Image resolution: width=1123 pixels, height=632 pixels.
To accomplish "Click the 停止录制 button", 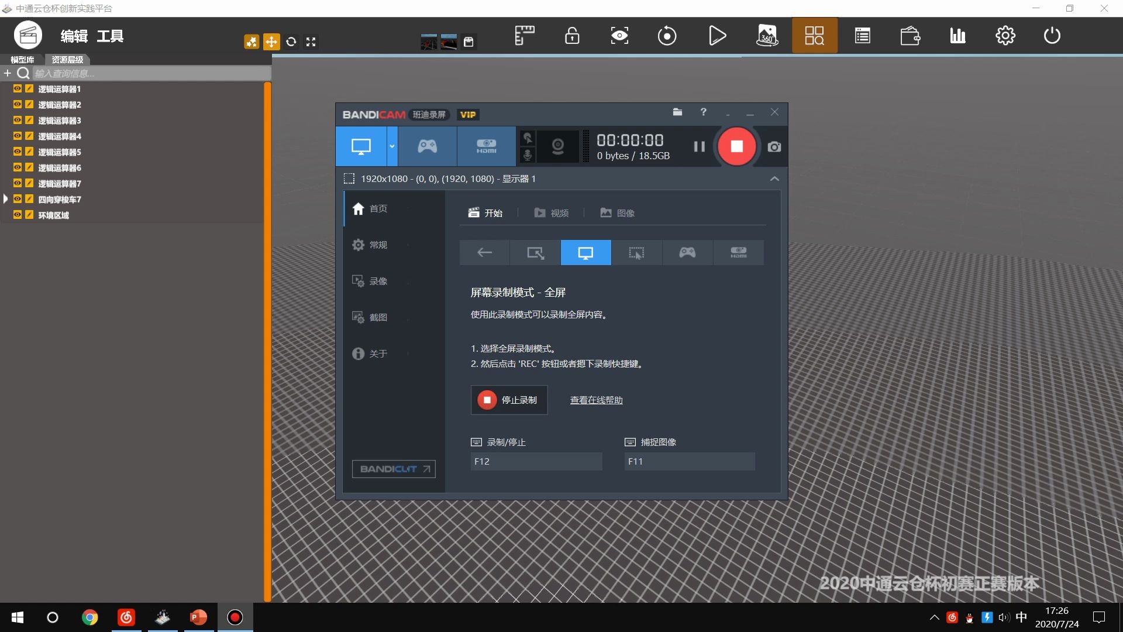I will 508,400.
